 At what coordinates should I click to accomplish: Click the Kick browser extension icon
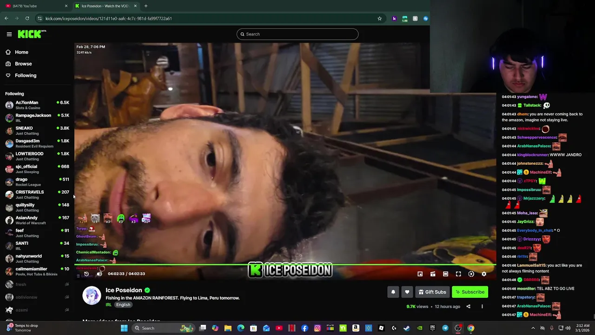[394, 19]
